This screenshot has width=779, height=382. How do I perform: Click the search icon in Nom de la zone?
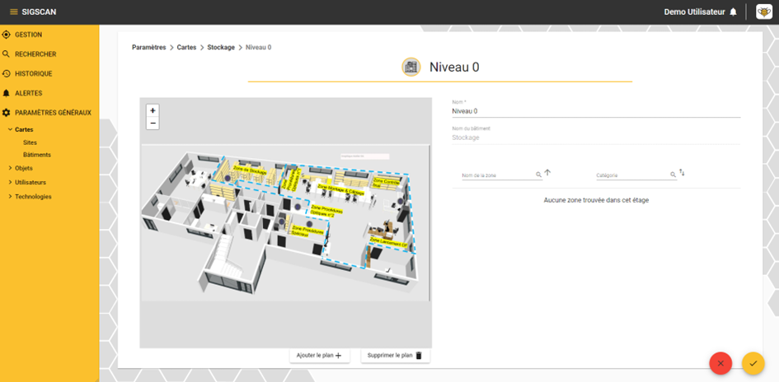[x=538, y=175]
